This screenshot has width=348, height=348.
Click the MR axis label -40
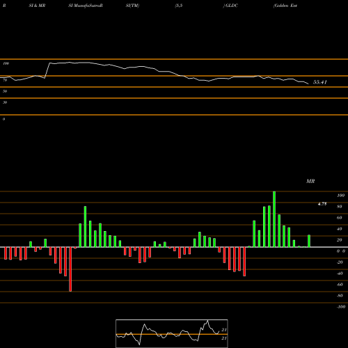[x=340, y=274]
